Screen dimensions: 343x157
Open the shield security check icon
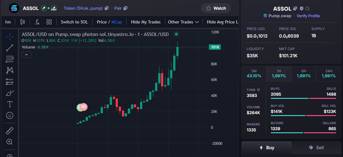[301, 8]
